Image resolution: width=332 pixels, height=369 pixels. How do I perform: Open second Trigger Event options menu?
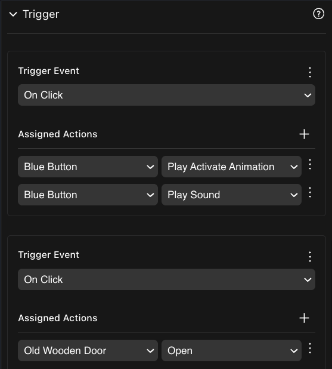point(310,257)
